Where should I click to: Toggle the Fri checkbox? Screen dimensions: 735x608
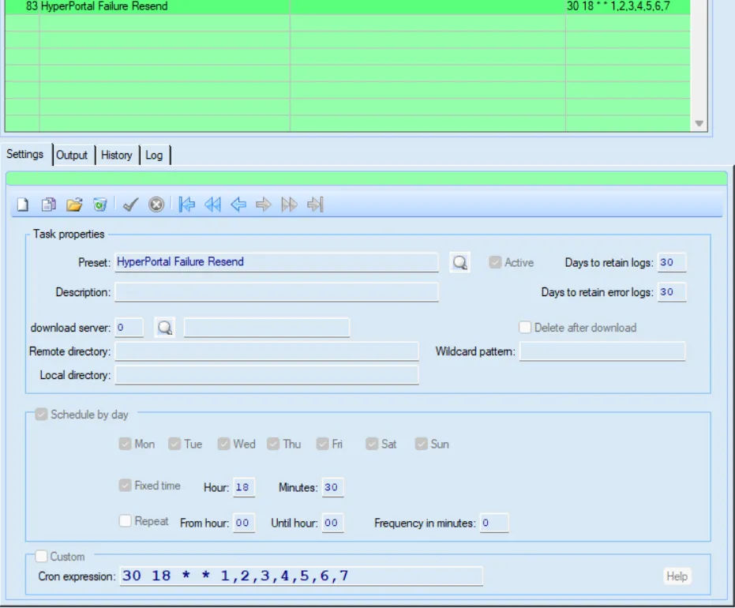322,444
